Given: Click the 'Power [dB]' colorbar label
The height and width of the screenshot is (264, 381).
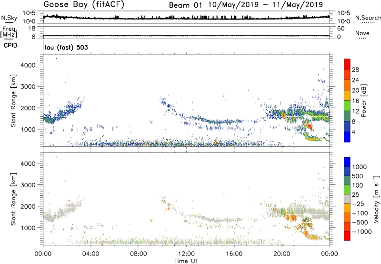Looking at the screenshot, I should [363, 101].
